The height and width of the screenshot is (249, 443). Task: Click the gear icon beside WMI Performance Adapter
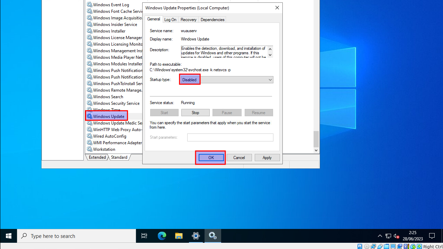click(x=90, y=143)
